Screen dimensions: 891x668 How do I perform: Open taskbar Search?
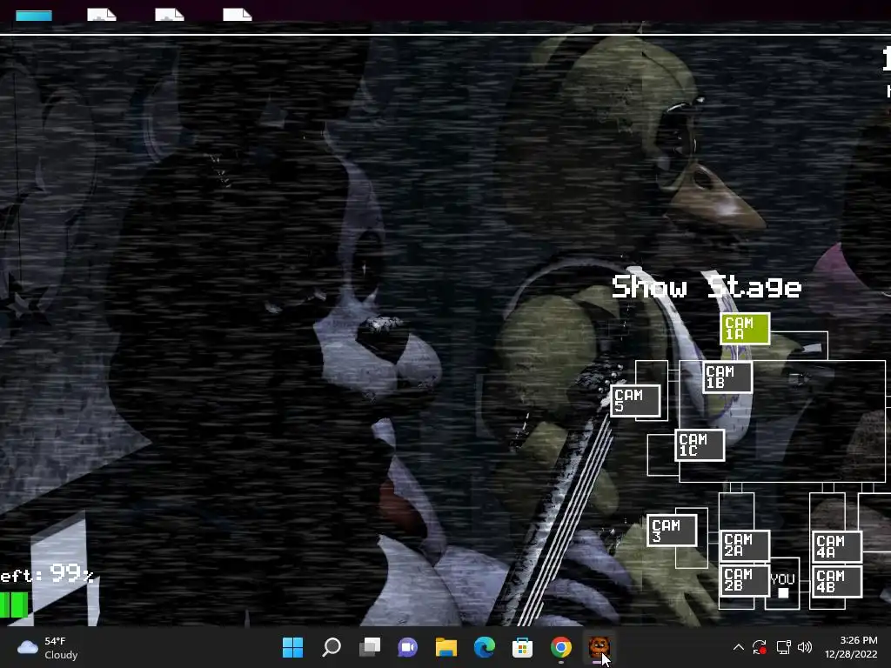click(332, 647)
